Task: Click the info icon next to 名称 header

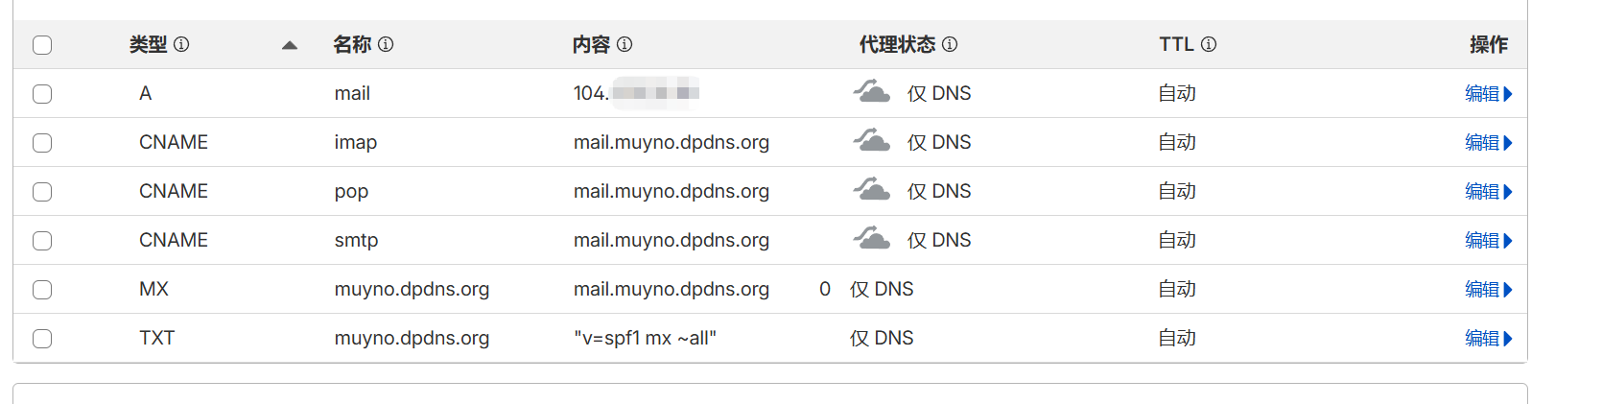Action: (386, 44)
